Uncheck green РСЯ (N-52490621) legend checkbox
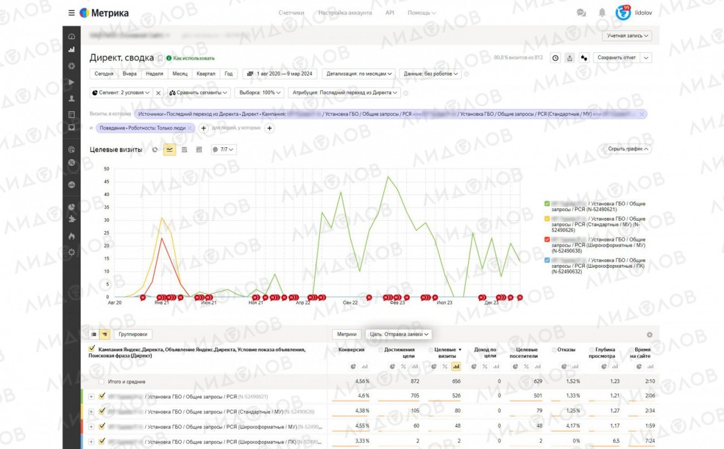724x449 pixels. (547, 204)
